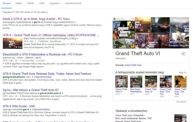Image resolution: width=193 pixels, height=122 pixels.
Task: Play the YouTube video thumbnail 8:29
Action: (12, 43)
